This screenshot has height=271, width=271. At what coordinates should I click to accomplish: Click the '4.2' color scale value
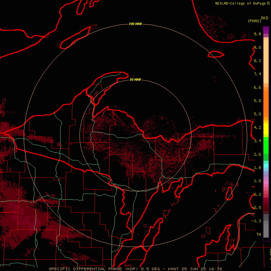tap(257, 128)
